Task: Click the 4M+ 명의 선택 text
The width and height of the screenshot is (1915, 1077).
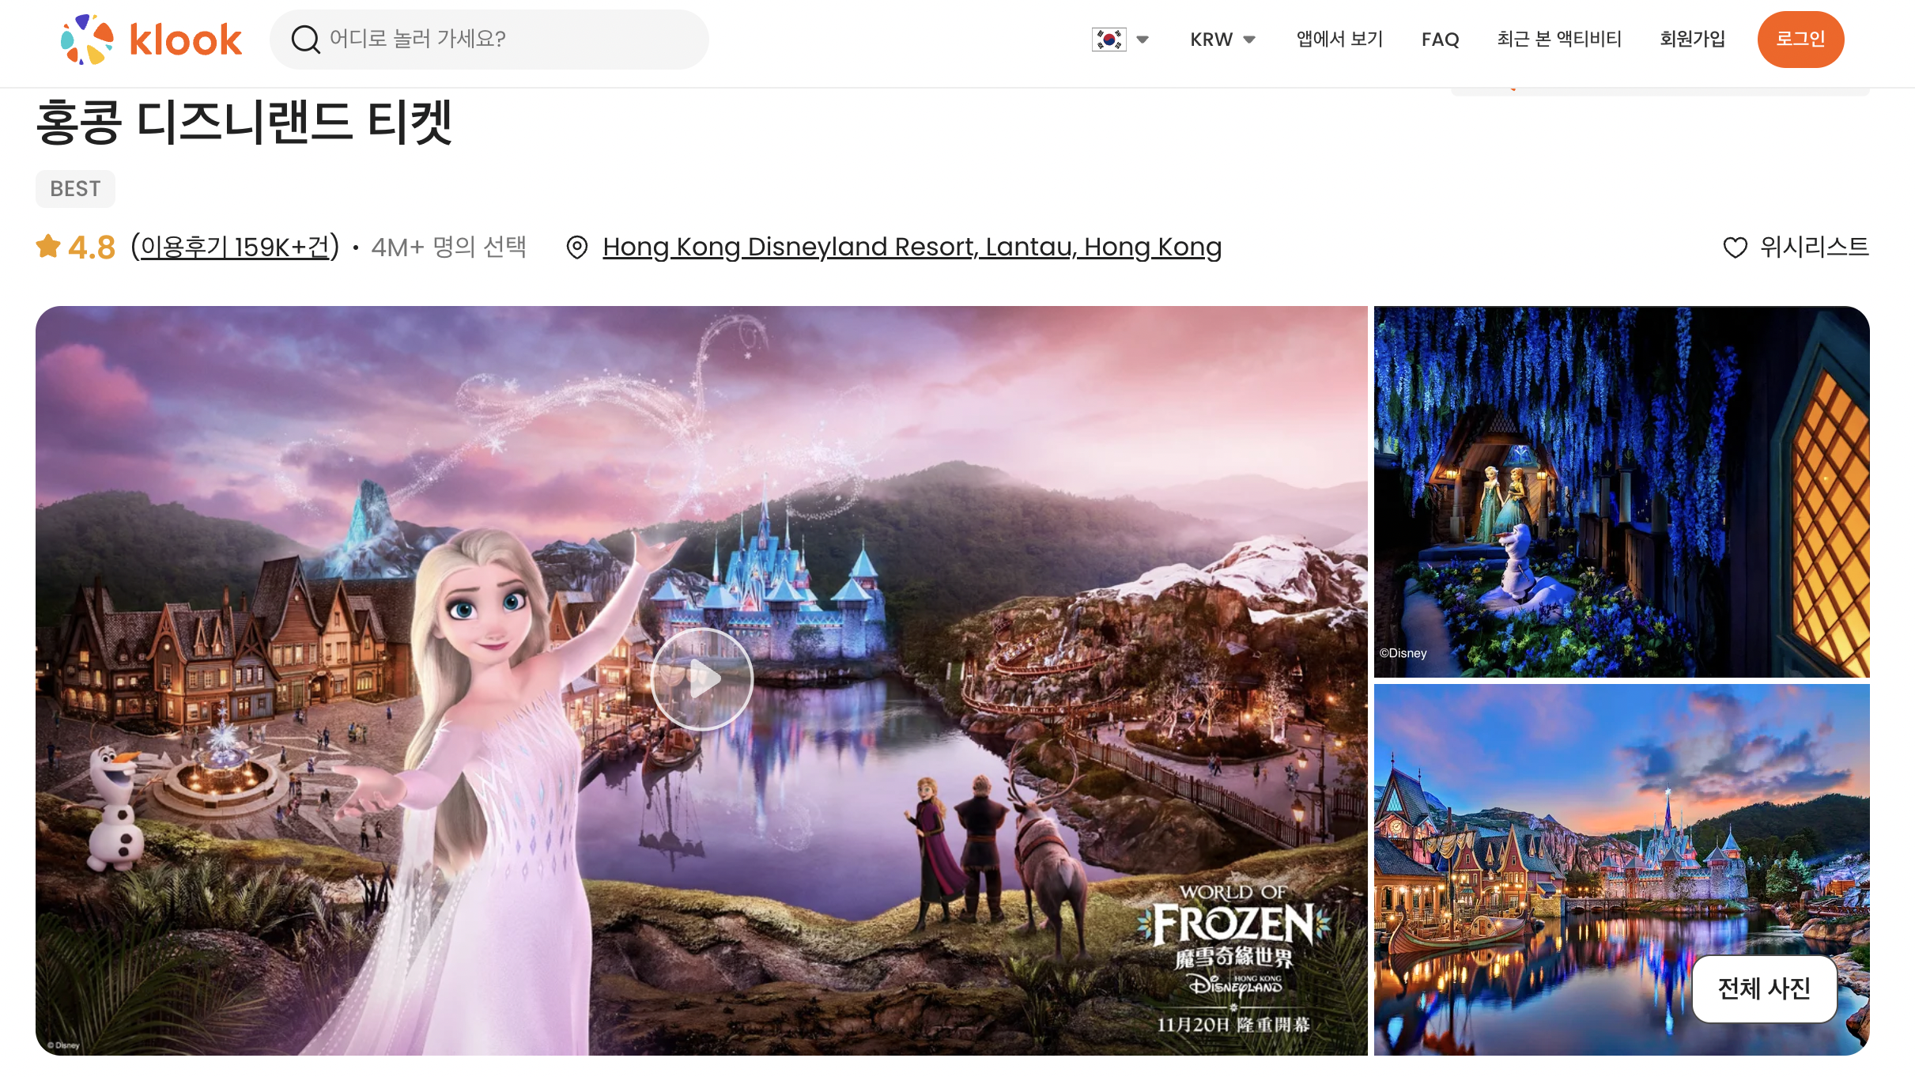Action: [x=448, y=247]
